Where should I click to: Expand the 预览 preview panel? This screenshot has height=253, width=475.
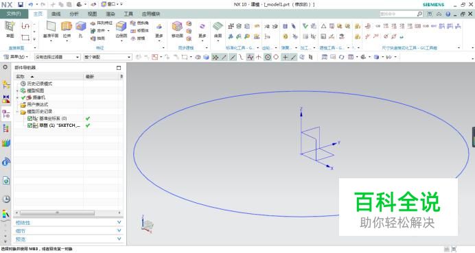pos(68,239)
